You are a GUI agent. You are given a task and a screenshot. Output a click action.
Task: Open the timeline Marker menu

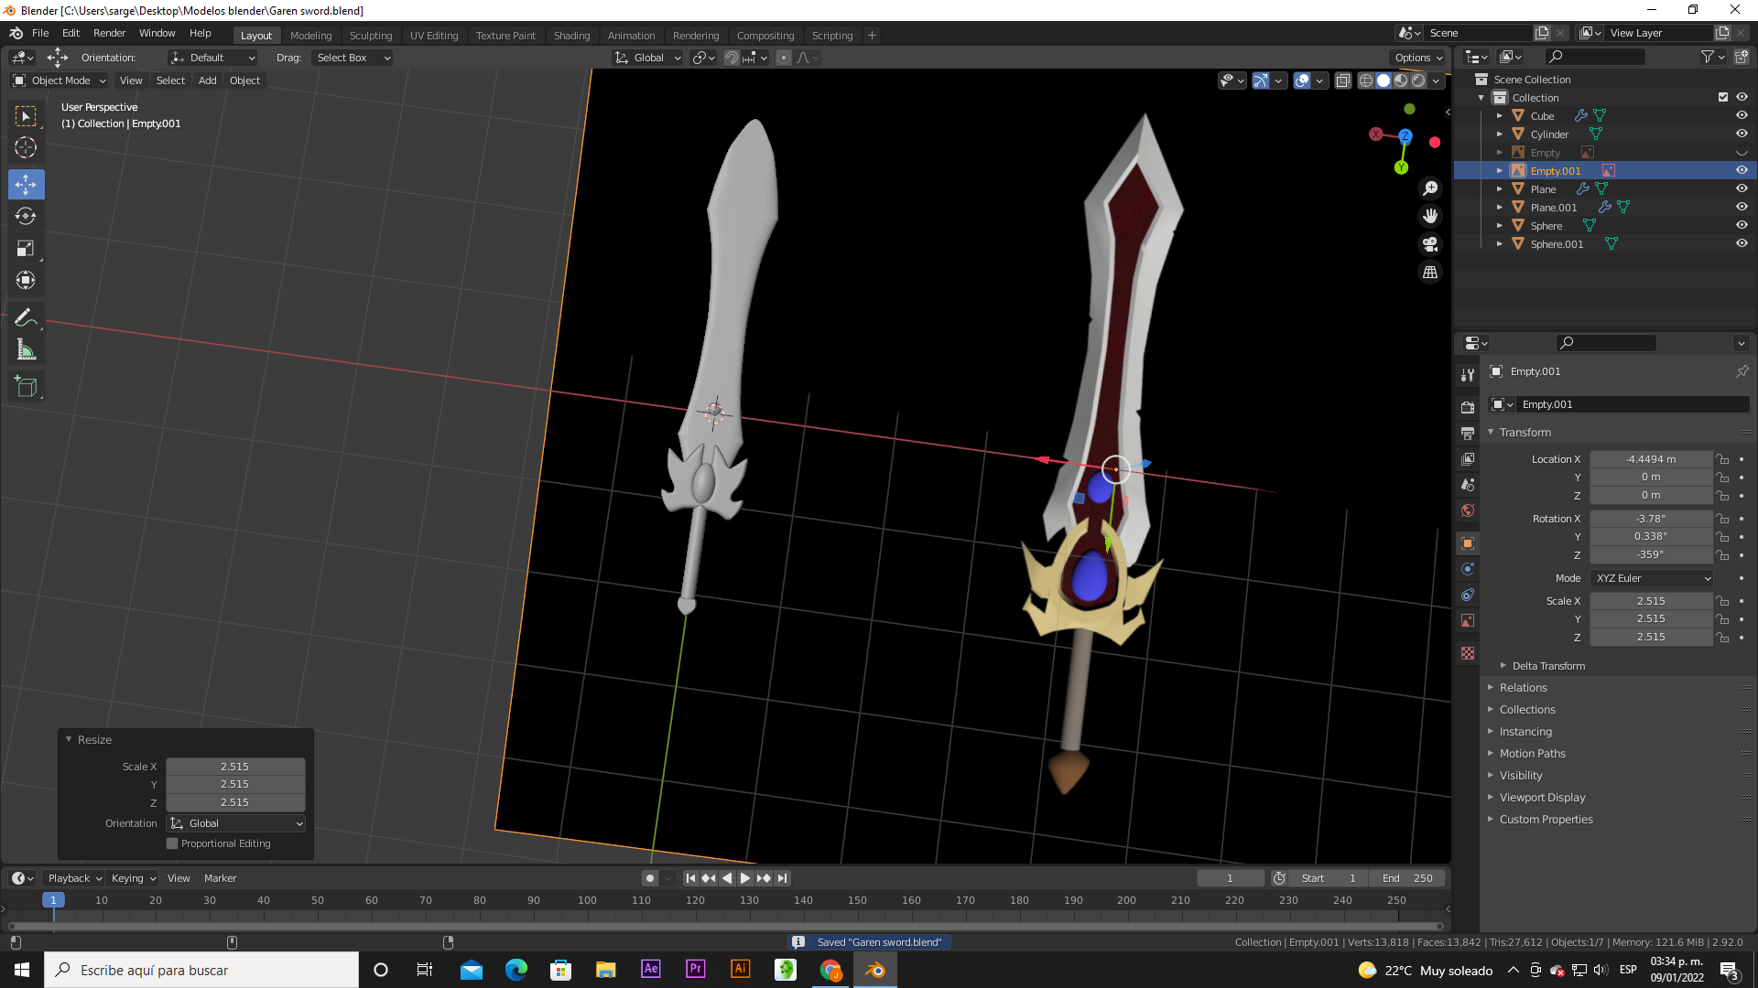pos(220,878)
